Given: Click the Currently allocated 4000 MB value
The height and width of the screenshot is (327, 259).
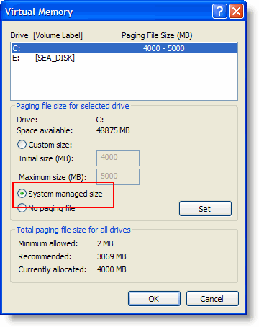Looking at the screenshot, I should [x=112, y=269].
